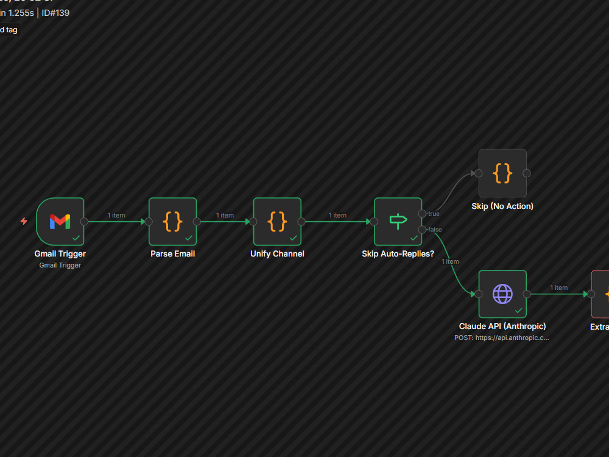Image resolution: width=609 pixels, height=457 pixels.
Task: Open the Skip Auto-Replies? IF node
Action: 398,222
